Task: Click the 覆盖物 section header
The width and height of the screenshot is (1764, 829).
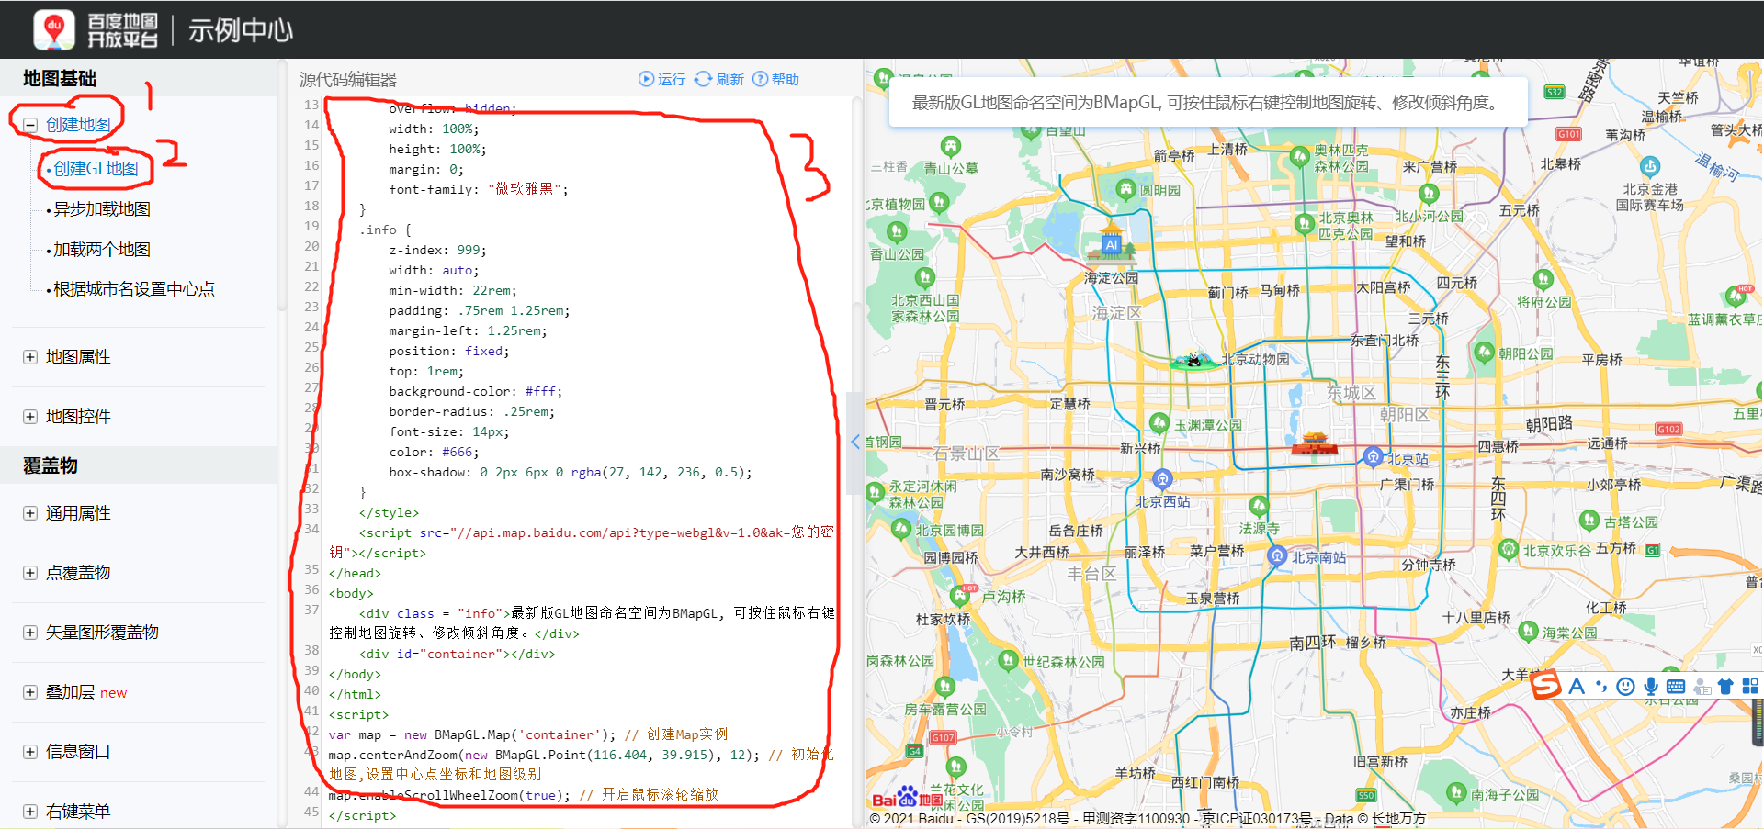Action: click(x=51, y=465)
